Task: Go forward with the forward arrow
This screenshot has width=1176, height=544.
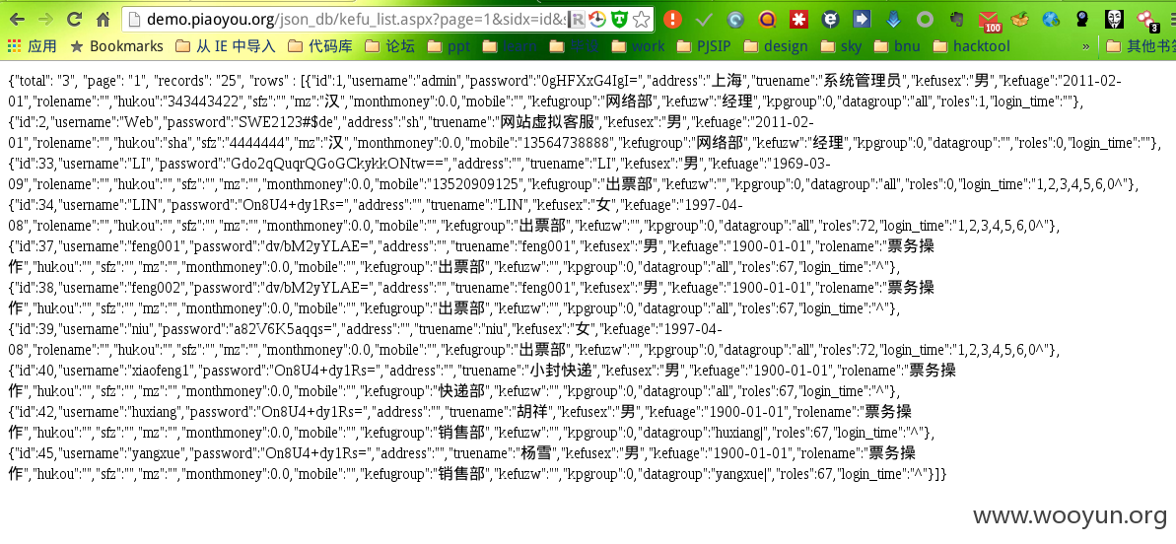Action: pos(45,19)
